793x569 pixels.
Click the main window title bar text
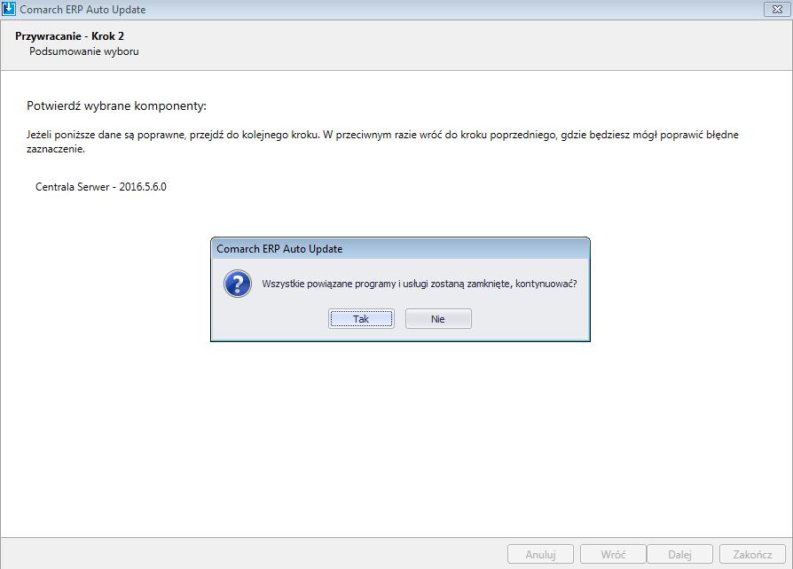pos(82,10)
